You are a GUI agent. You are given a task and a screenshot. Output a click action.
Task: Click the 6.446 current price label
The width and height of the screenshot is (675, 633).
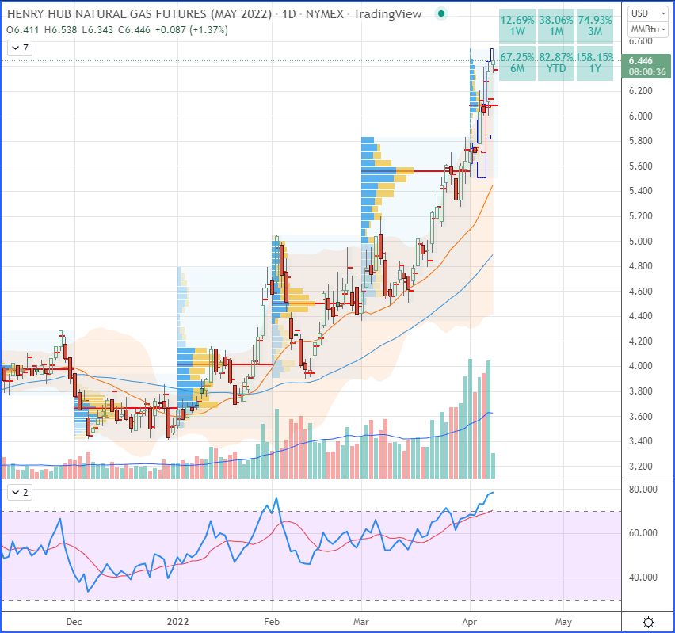point(641,61)
